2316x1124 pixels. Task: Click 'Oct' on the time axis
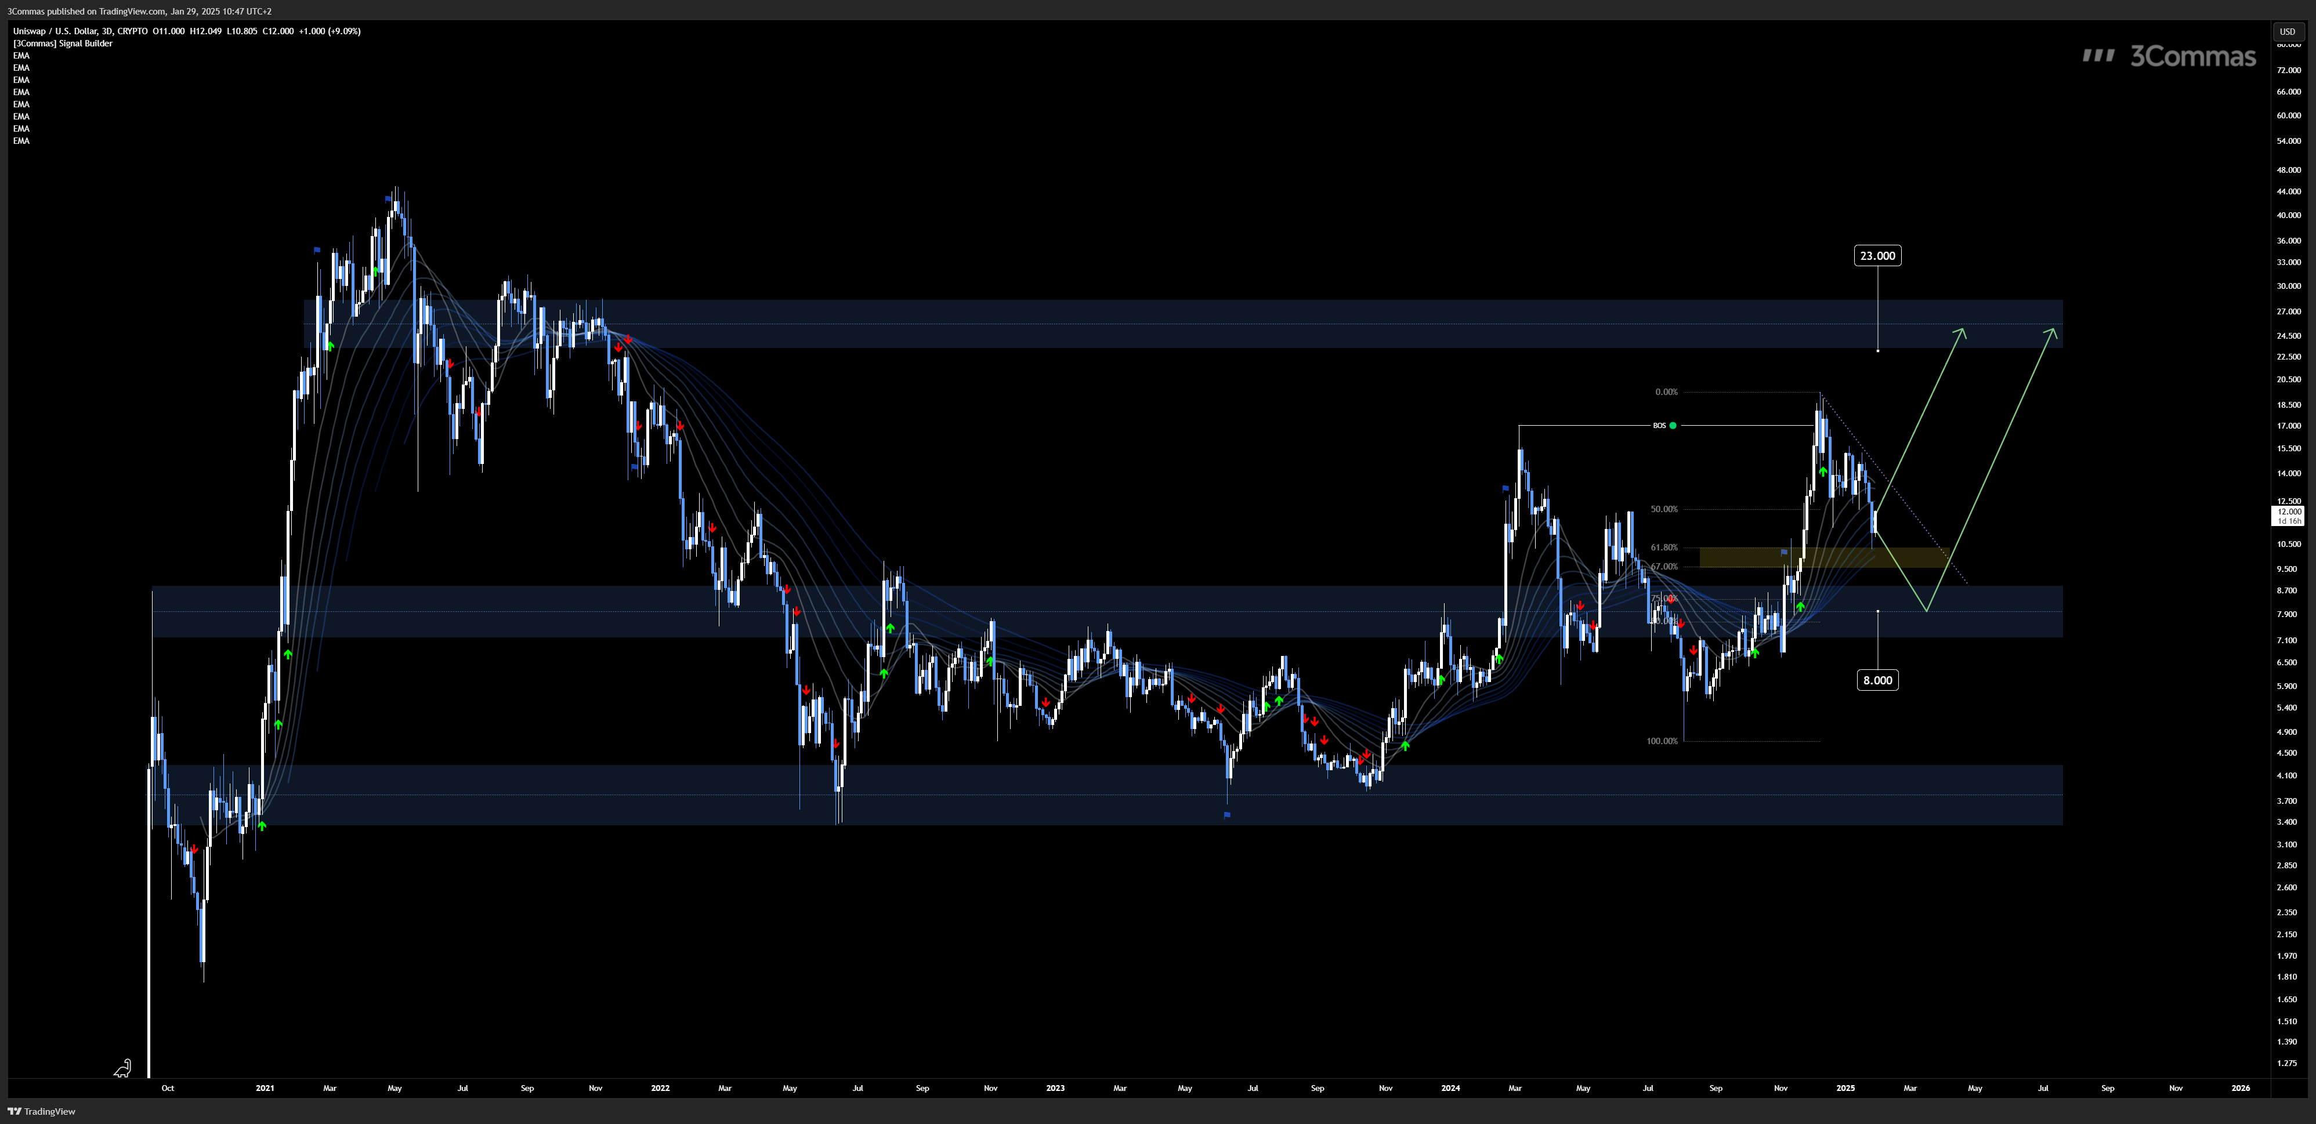tap(168, 1088)
